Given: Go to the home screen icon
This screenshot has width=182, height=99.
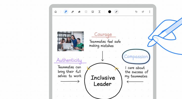Looking at the screenshot, I should pyautogui.click(x=56, y=12).
